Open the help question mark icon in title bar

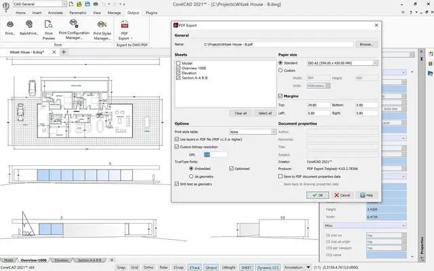point(411,12)
